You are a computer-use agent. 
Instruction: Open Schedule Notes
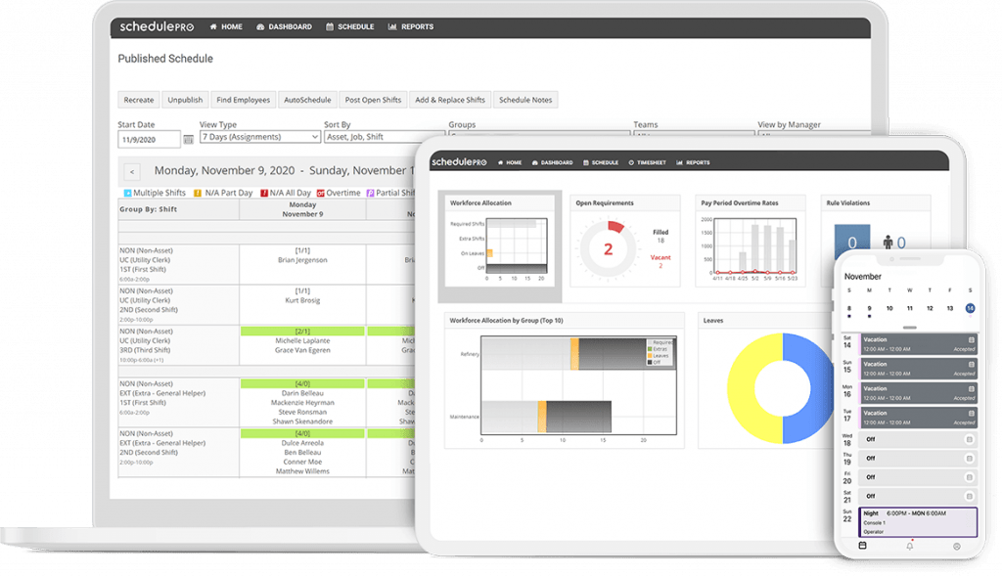pyautogui.click(x=525, y=100)
